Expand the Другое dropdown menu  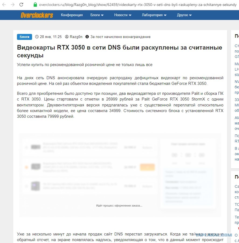click(x=184, y=15)
